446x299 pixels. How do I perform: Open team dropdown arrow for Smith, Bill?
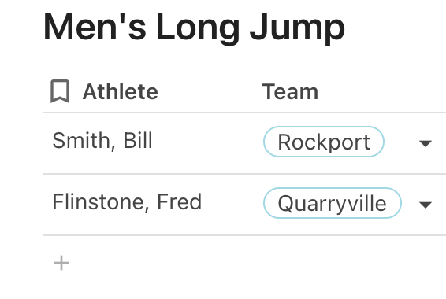tap(426, 143)
